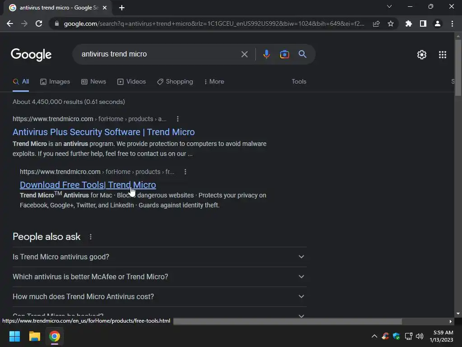Switch to the News tab
The height and width of the screenshot is (347, 462).
pyautogui.click(x=94, y=81)
